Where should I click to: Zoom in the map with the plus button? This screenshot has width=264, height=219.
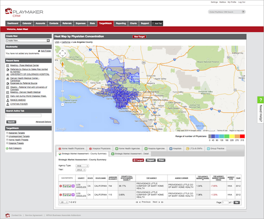[62, 71]
